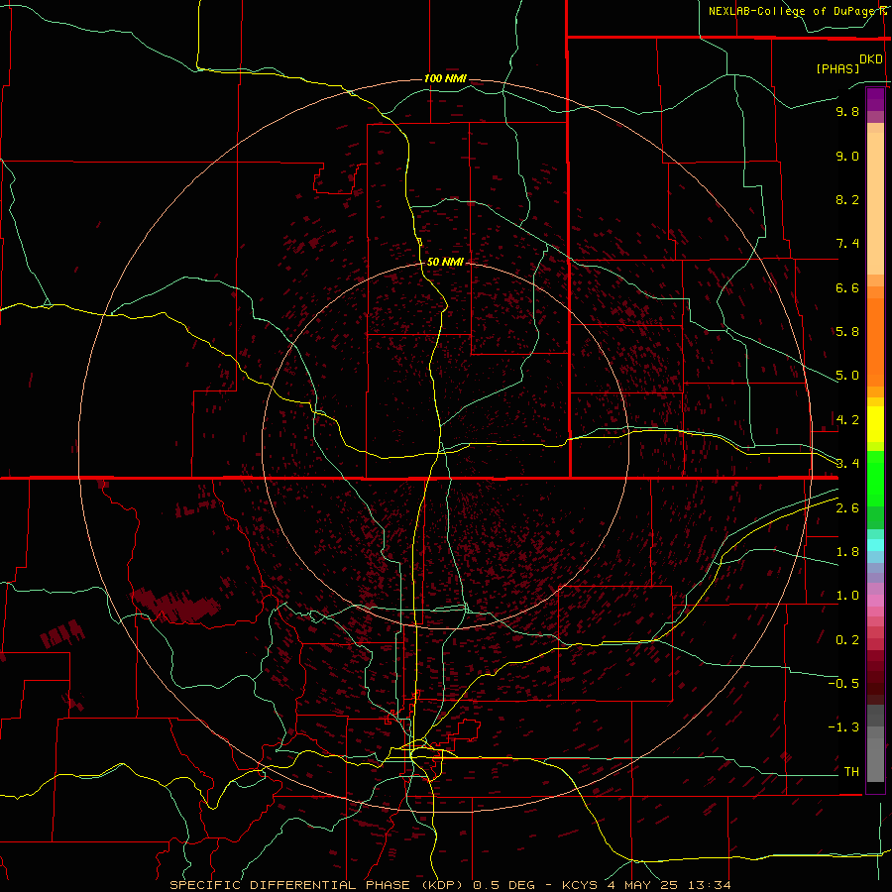Viewport: 892px width, 892px height.
Task: Select the 5.8 scale value
Action: [847, 332]
